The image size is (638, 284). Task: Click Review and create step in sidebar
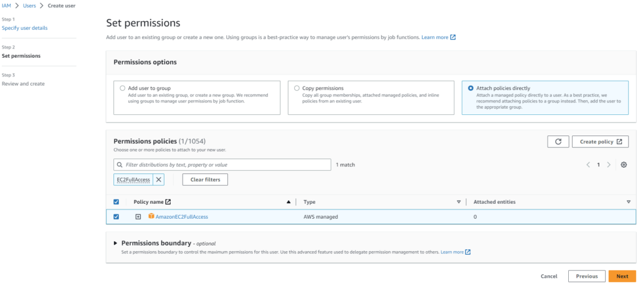coord(23,83)
